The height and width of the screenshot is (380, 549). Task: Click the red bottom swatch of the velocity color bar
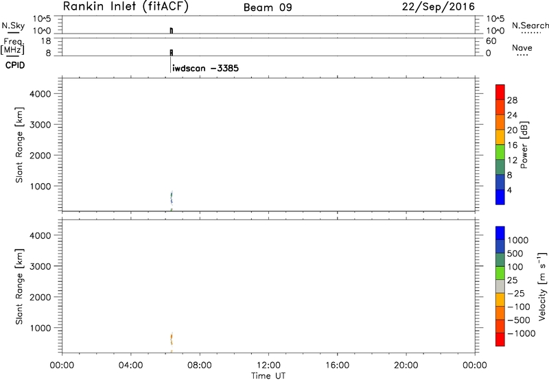(x=500, y=340)
